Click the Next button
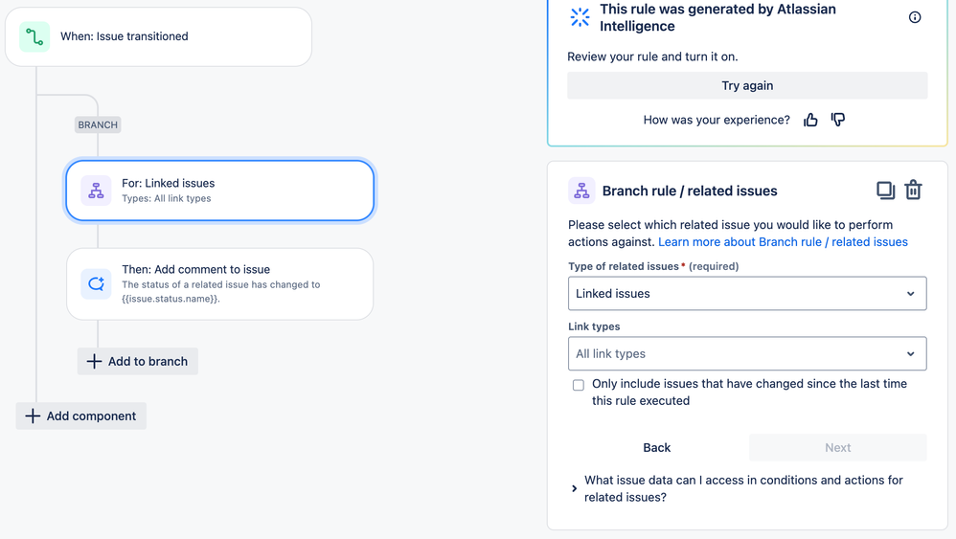956x539 pixels. (837, 447)
